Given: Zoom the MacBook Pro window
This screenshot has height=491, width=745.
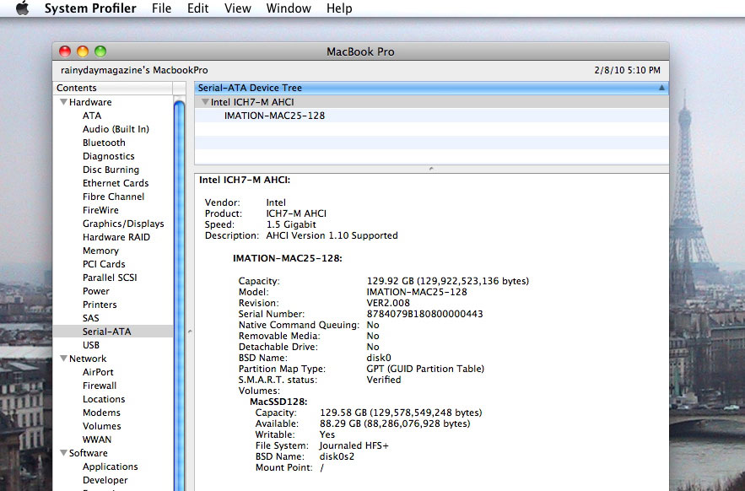Looking at the screenshot, I should click(x=100, y=51).
